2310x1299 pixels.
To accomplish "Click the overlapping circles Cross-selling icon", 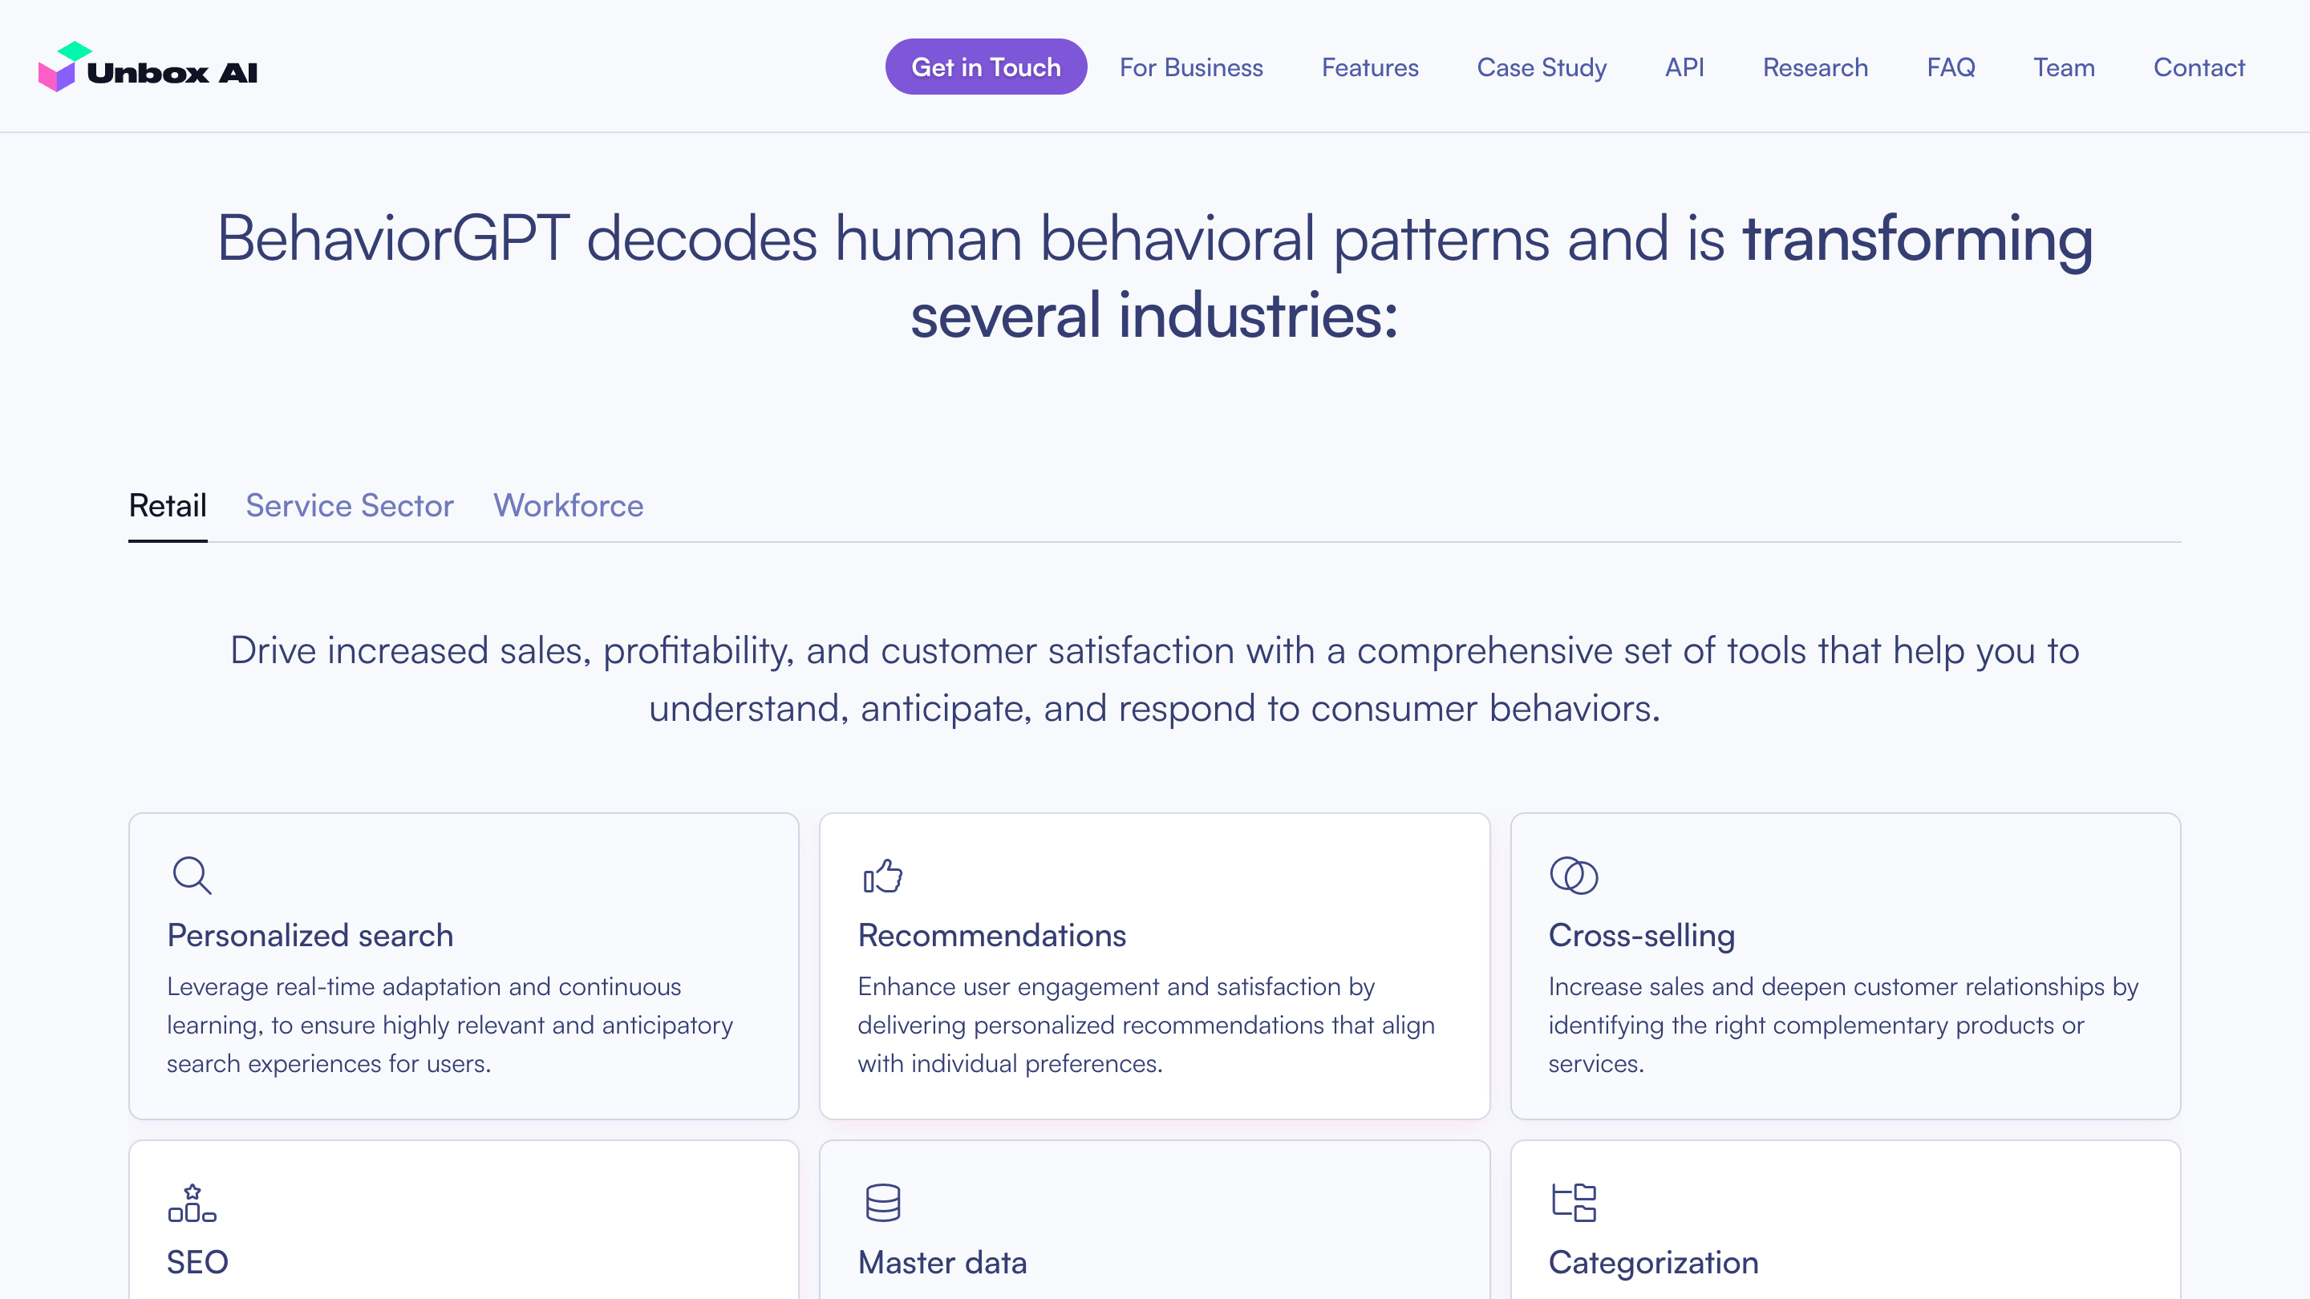I will [1573, 876].
